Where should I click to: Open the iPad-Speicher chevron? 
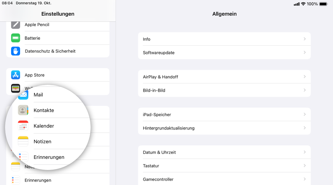(304, 115)
